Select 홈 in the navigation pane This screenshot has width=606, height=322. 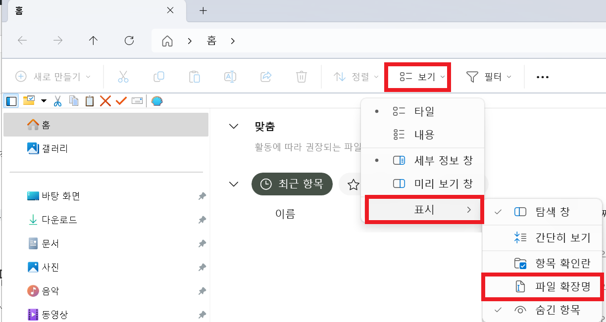click(106, 125)
